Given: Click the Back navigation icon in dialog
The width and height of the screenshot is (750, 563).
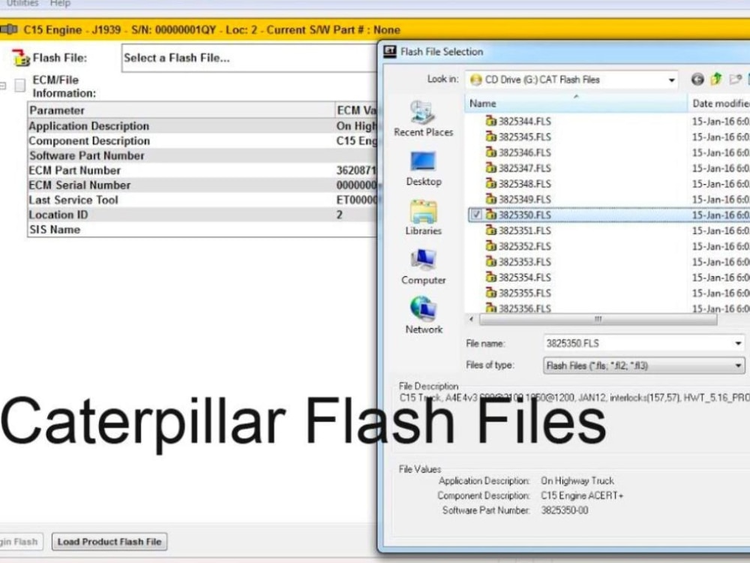Looking at the screenshot, I should [x=697, y=80].
